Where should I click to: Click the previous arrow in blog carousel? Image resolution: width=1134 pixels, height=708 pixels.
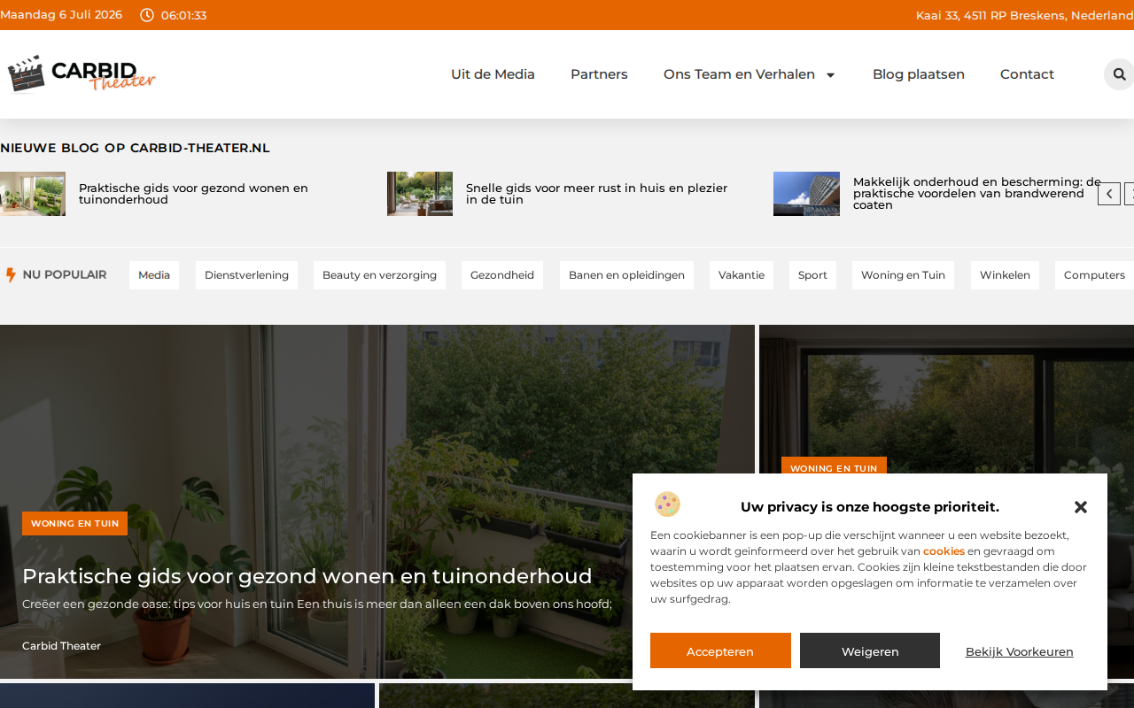coord(1109,194)
